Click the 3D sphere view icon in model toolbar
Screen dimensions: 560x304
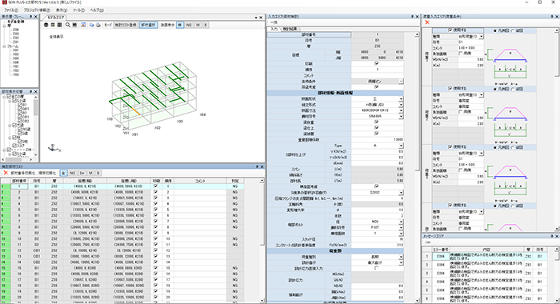pos(46,25)
